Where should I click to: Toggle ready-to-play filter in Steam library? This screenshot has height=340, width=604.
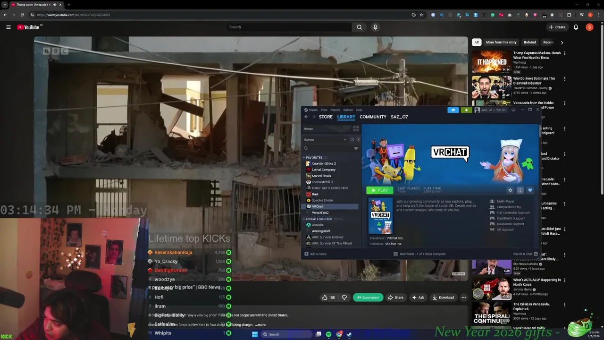(x=358, y=140)
